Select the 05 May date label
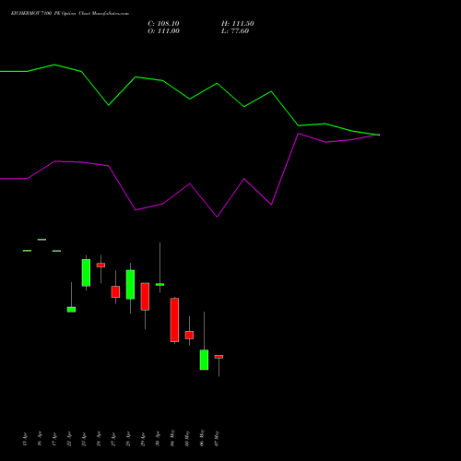The width and height of the screenshot is (461, 461). pyautogui.click(x=187, y=438)
